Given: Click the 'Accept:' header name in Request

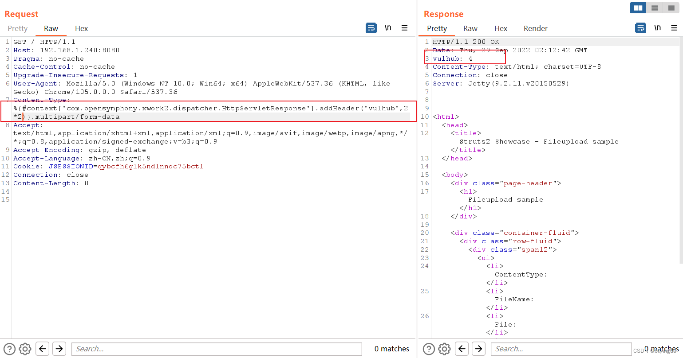Looking at the screenshot, I should [x=28, y=125].
